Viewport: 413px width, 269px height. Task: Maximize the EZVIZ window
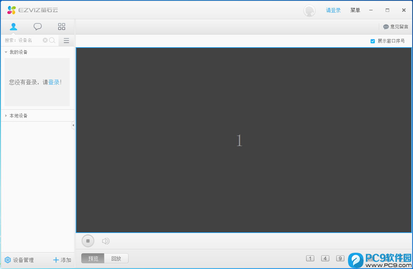pos(387,10)
